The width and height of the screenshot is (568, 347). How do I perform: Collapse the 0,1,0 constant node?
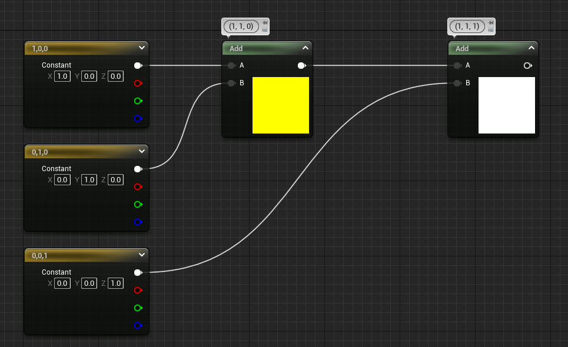coord(141,152)
